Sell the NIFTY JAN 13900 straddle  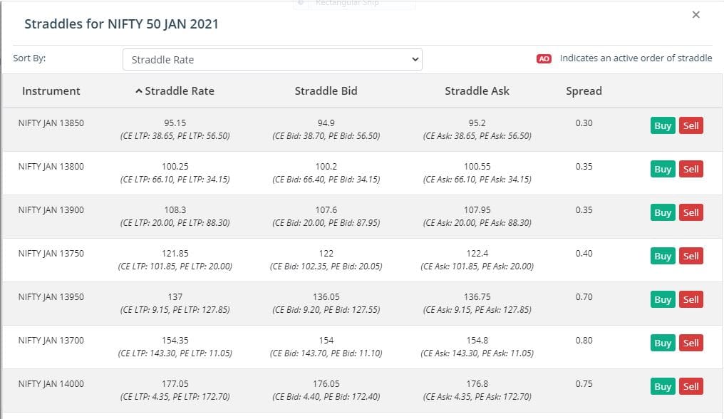click(691, 212)
